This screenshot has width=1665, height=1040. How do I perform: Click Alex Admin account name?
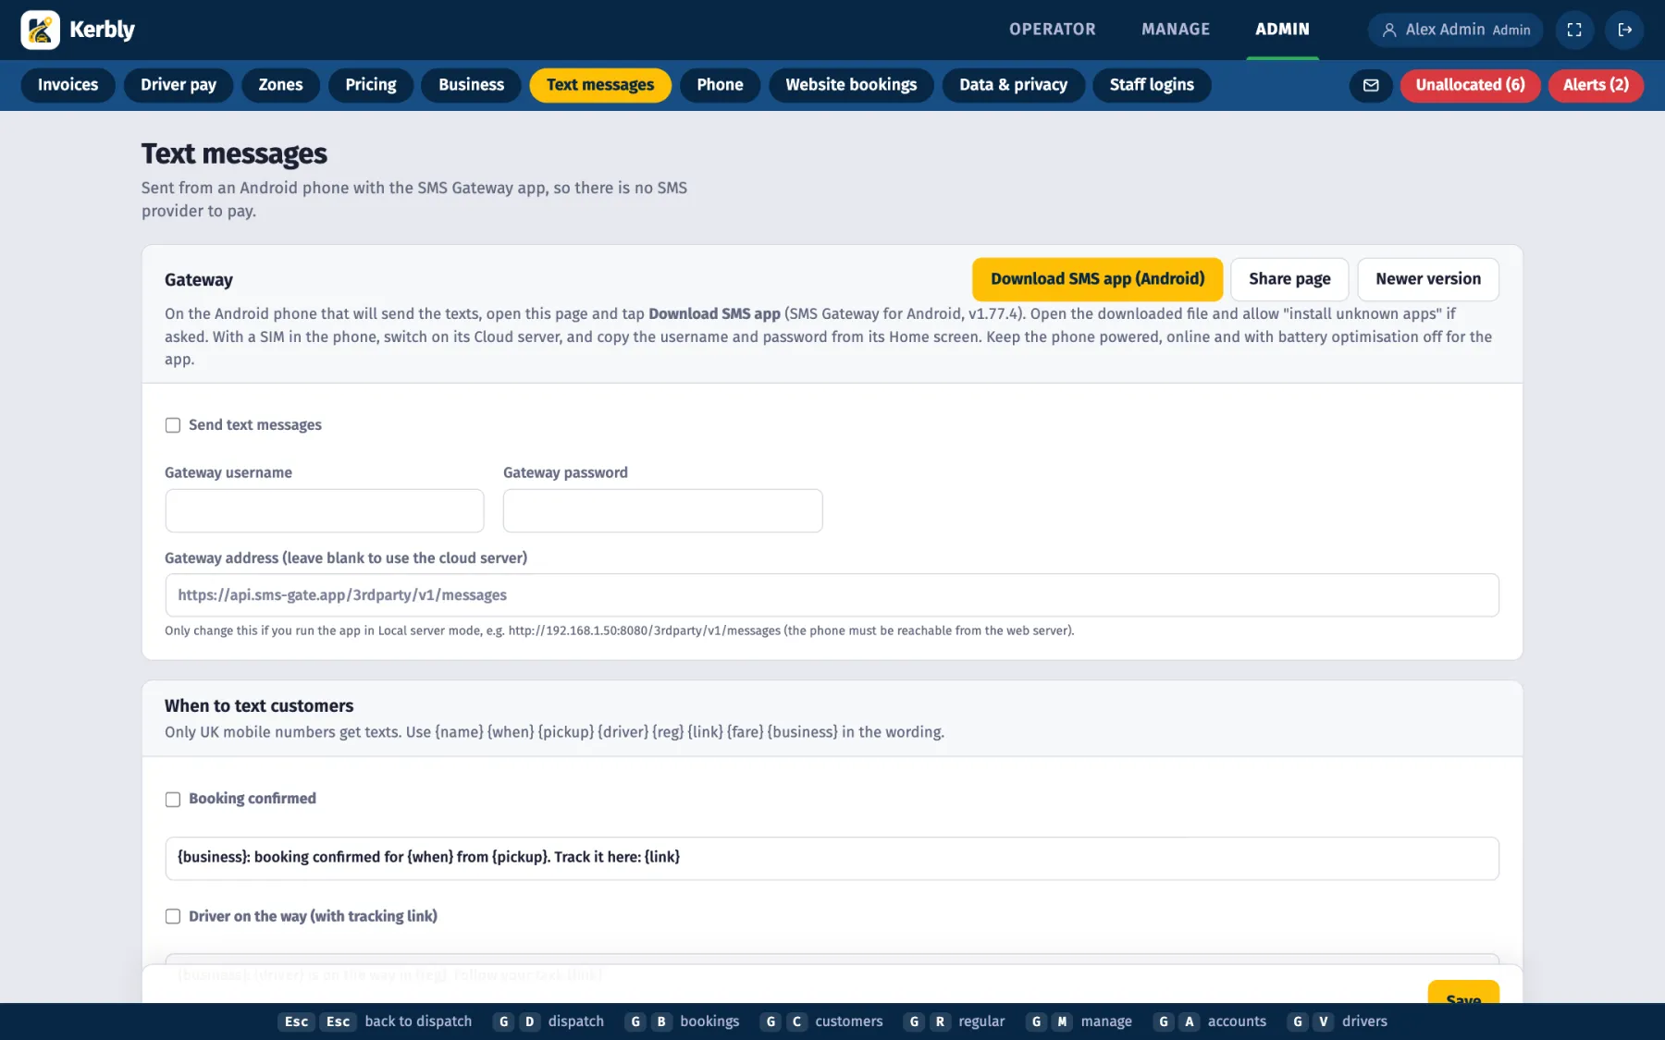1445,30
